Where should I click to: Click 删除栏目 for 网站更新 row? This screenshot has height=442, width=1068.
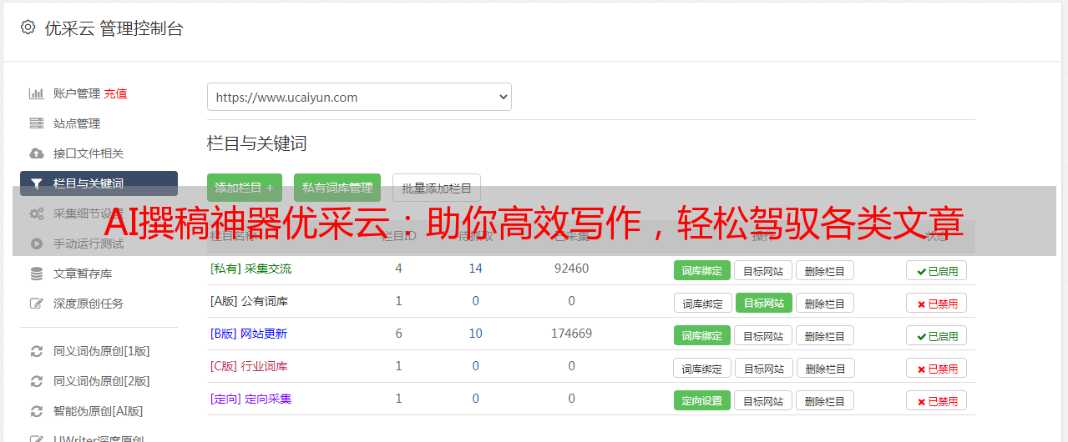(x=825, y=335)
